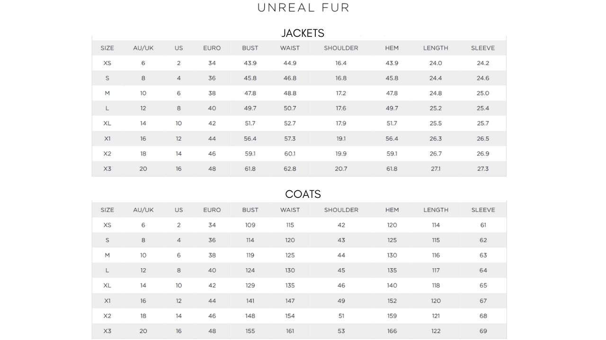Click SLEEVE column header in Coats table
This screenshot has width=606, height=340.
coord(483,210)
